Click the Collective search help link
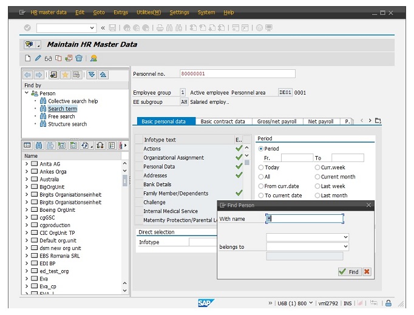 coord(73,101)
